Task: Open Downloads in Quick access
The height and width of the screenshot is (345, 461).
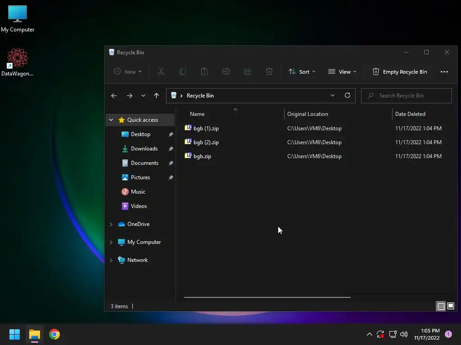Action: click(x=144, y=149)
